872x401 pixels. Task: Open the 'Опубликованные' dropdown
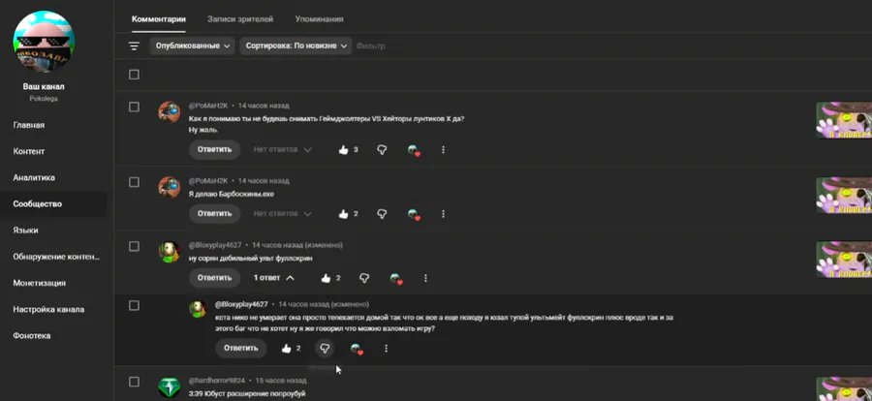point(192,46)
